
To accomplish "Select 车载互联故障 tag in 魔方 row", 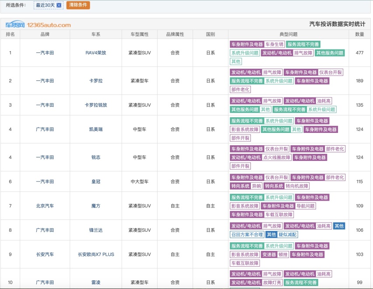I will pos(279,214).
